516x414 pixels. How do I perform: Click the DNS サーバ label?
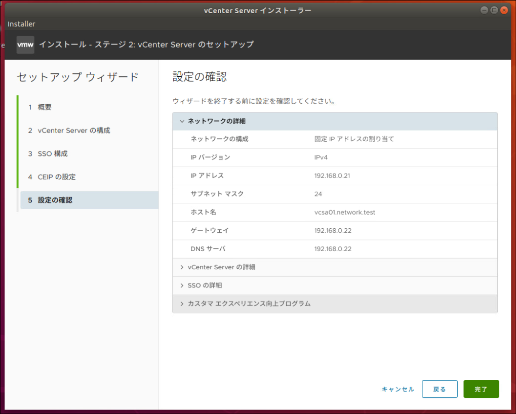[208, 249]
